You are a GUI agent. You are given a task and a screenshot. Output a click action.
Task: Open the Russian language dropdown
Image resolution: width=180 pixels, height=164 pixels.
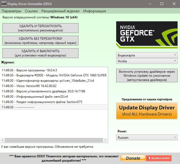click(147, 137)
